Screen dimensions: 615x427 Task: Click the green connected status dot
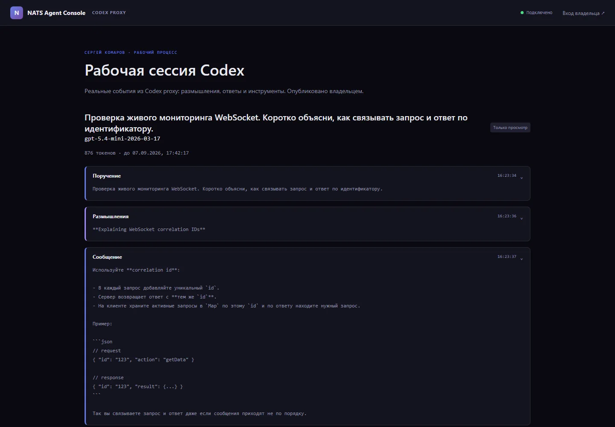[x=522, y=13]
